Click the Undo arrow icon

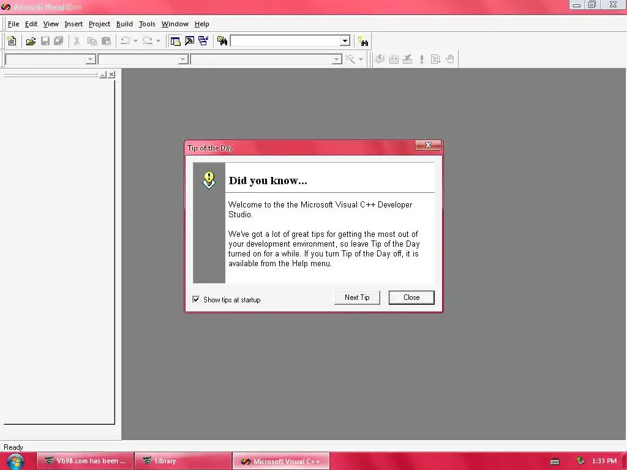[x=125, y=41]
